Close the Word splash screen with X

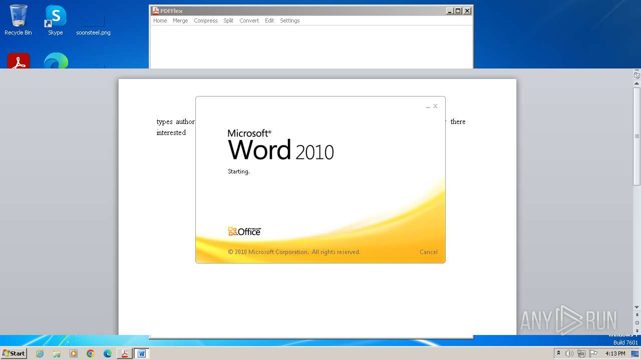[x=436, y=106]
